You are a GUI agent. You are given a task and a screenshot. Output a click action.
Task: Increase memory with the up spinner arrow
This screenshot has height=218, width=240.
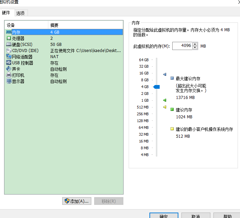click(195, 44)
